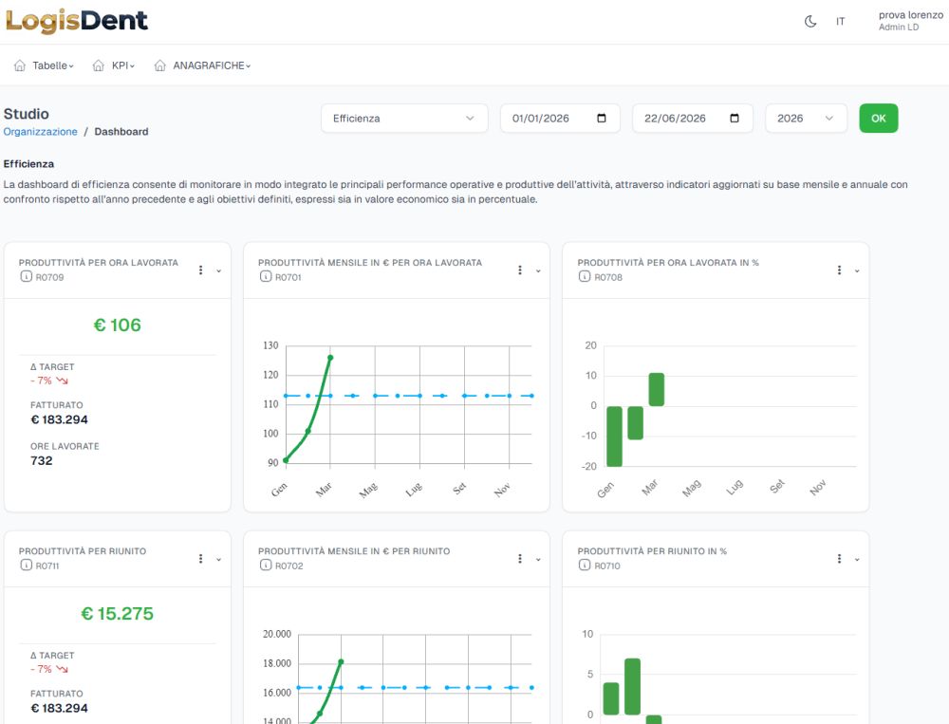The height and width of the screenshot is (724, 949).
Task: Open calendar picker of start date 01/01/2026
Action: [602, 118]
